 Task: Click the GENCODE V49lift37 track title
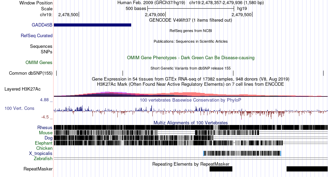click(190, 20)
